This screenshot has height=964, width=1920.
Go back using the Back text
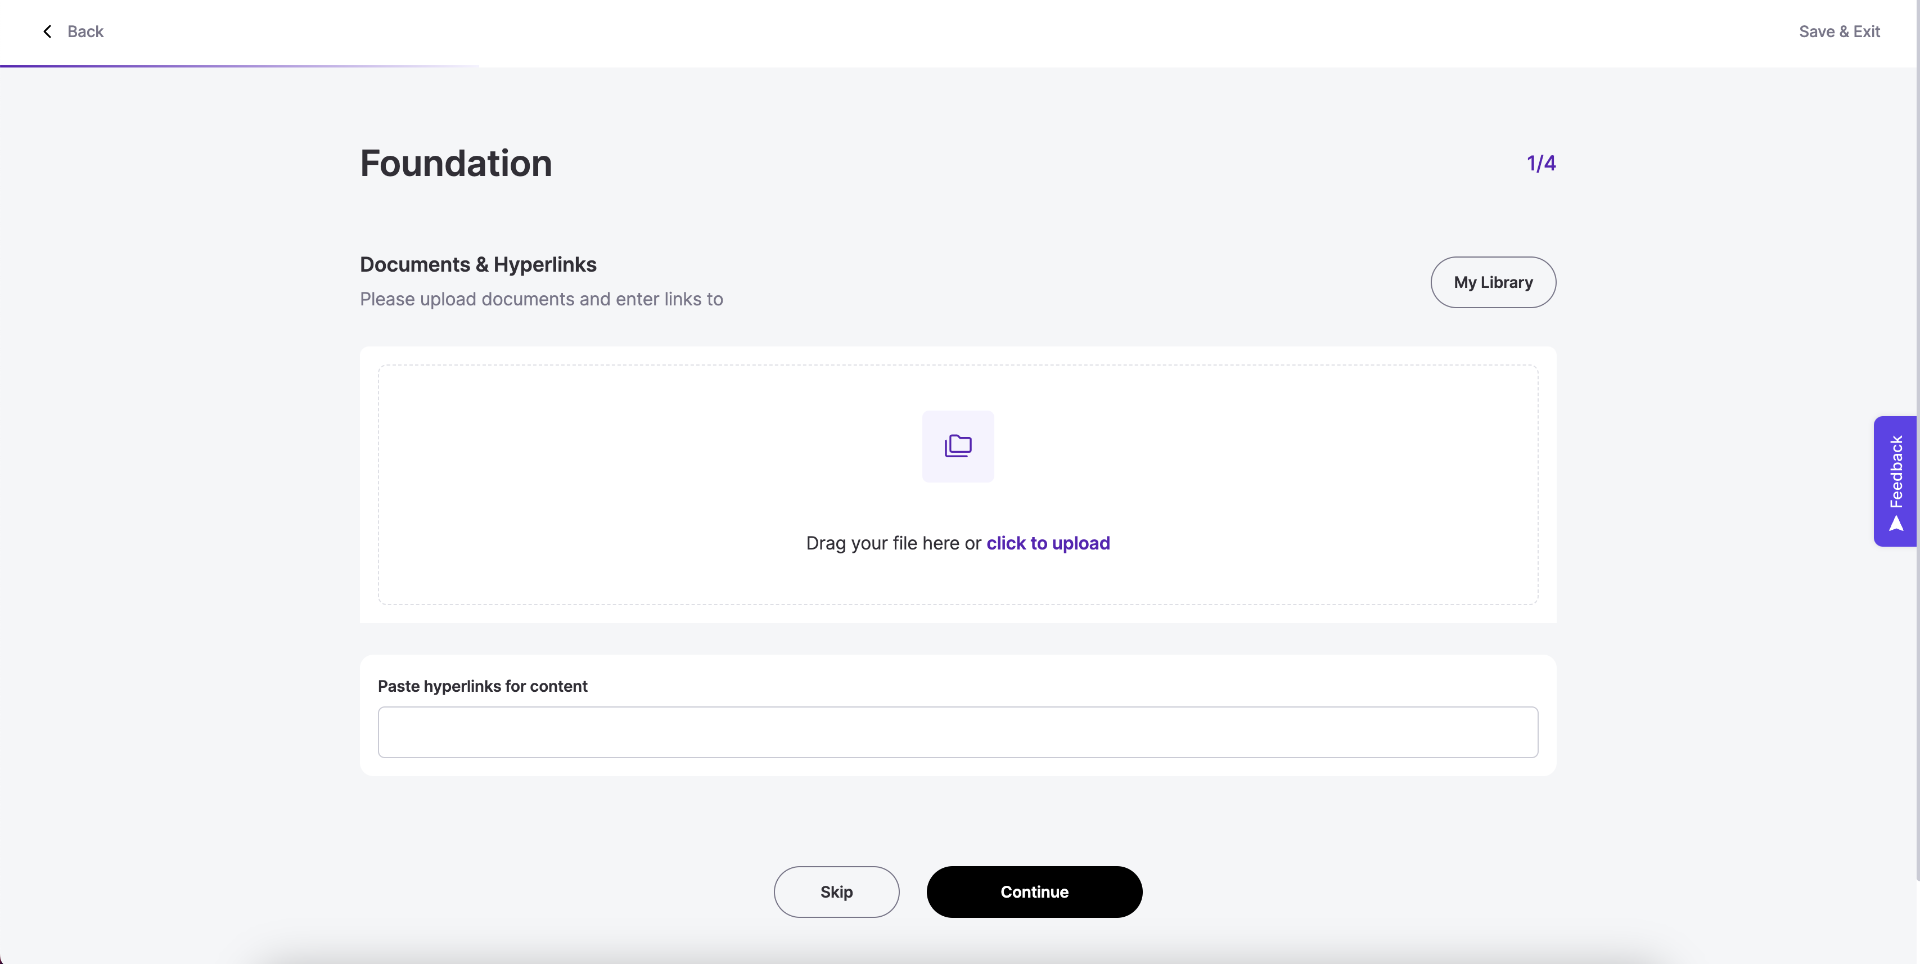tap(85, 31)
